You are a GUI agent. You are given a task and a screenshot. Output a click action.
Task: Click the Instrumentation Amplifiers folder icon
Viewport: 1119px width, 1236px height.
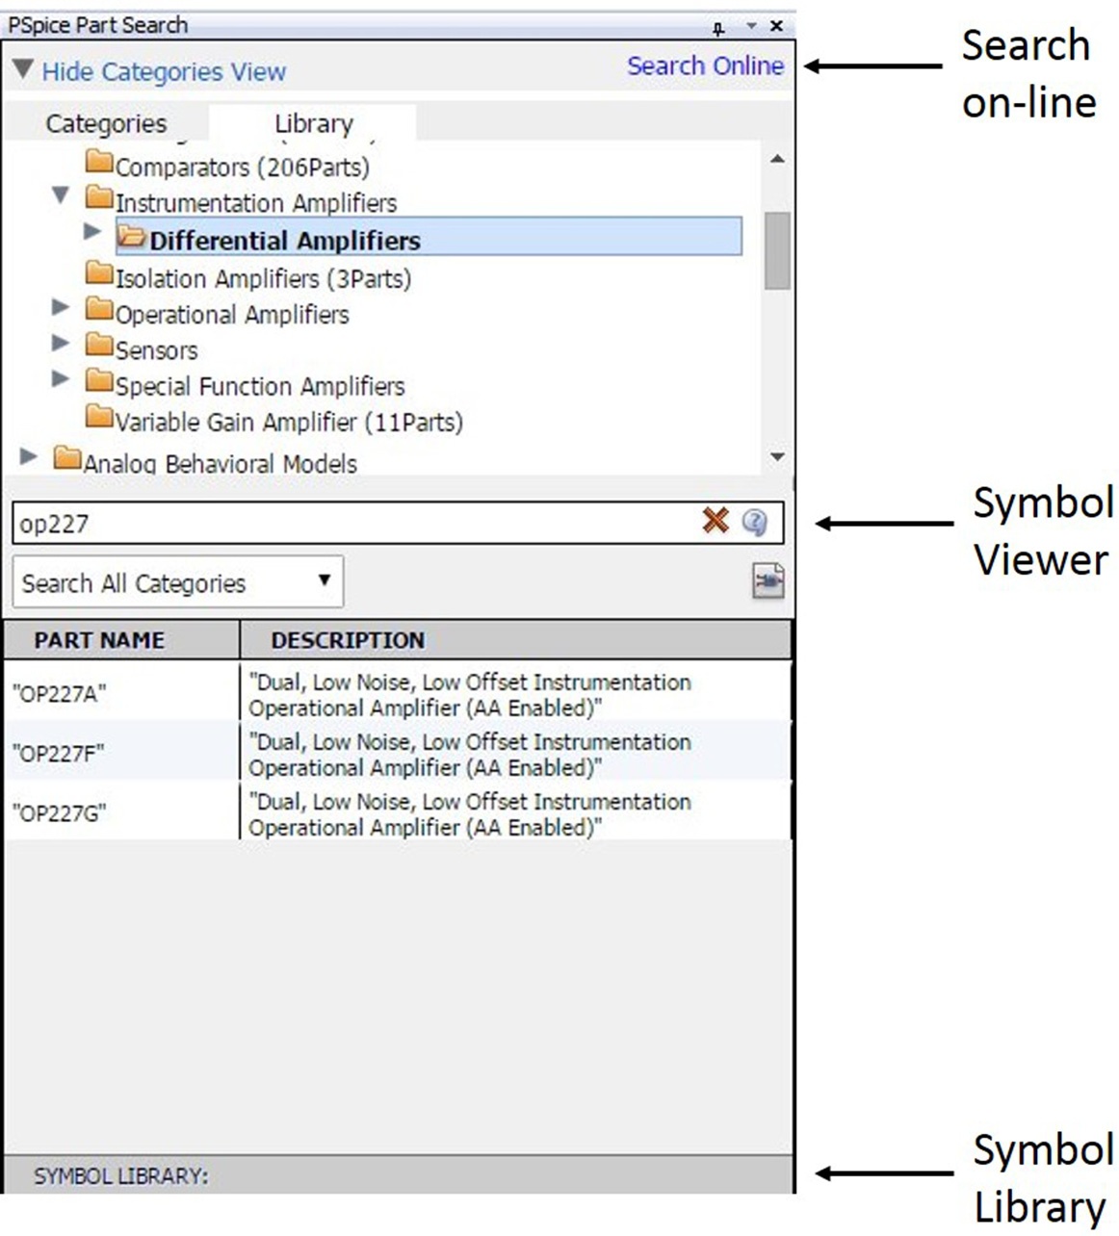coord(99,199)
